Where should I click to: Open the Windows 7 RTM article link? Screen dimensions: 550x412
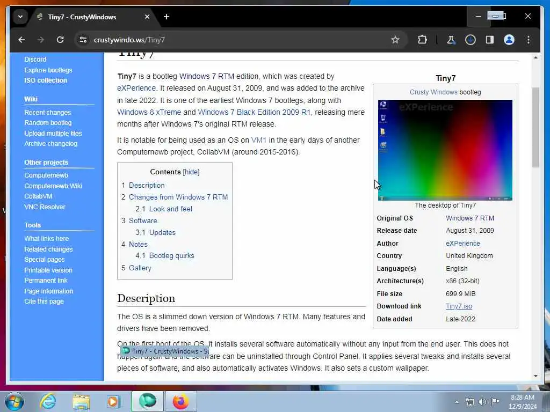click(x=207, y=76)
